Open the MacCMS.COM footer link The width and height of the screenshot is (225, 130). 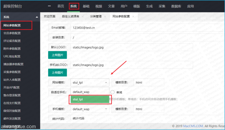(193, 126)
